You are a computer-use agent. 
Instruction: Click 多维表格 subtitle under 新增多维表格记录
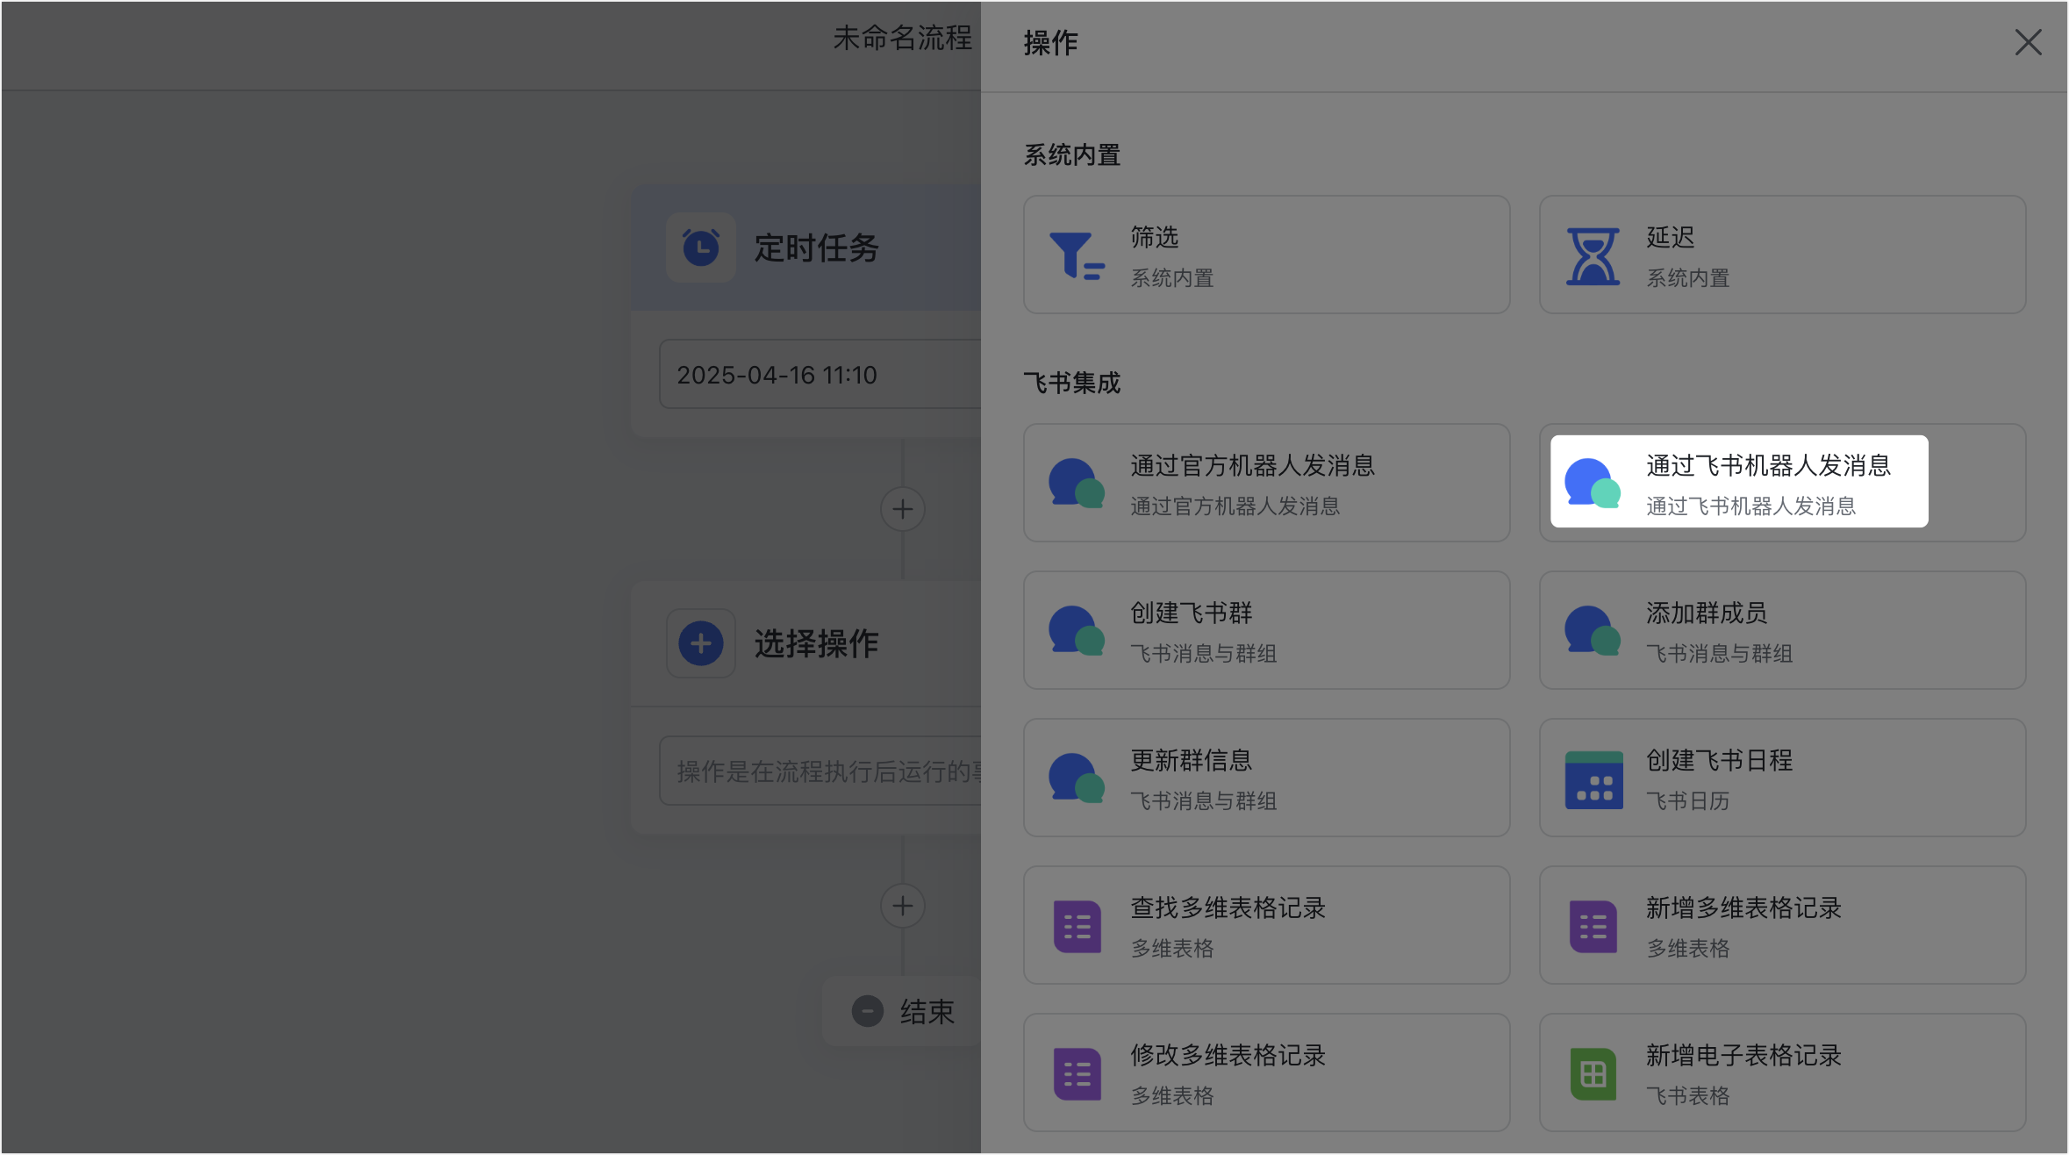[1687, 949]
